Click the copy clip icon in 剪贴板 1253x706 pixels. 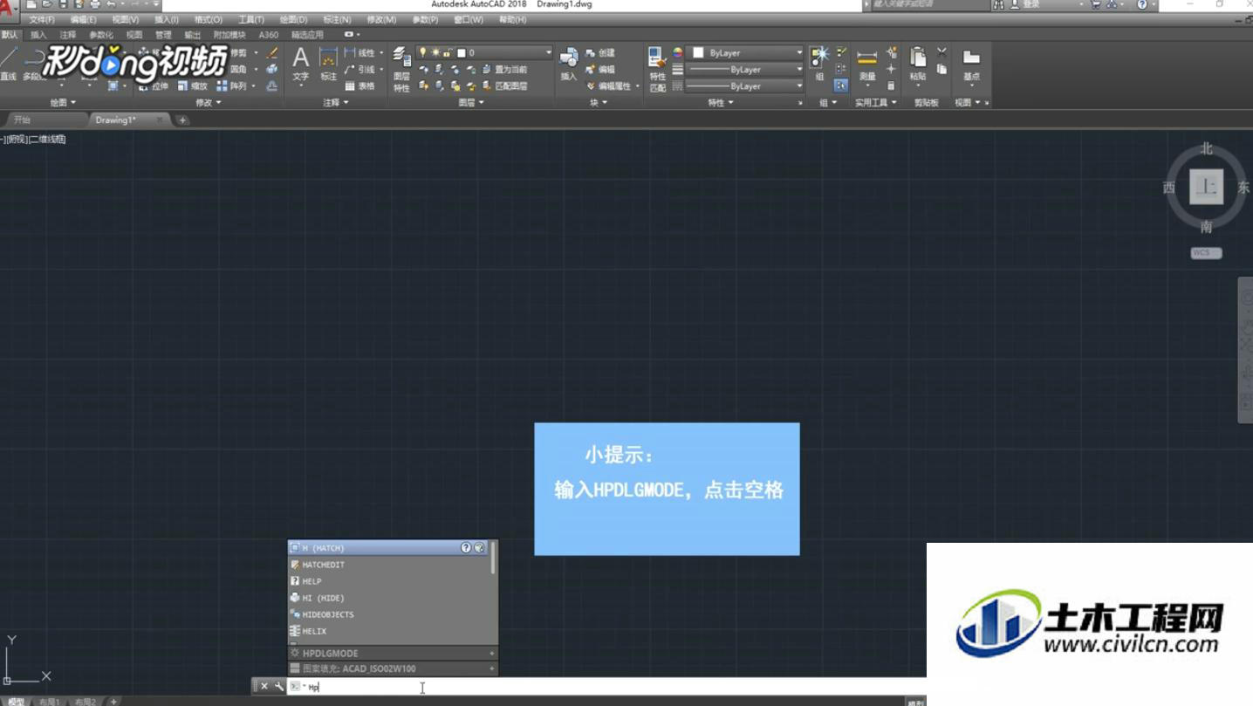point(941,69)
